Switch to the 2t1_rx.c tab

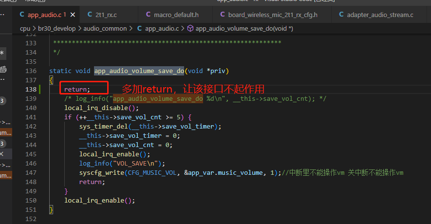pos(106,15)
